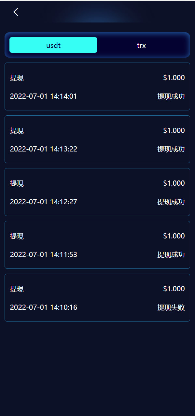Click the $1.000 amount in the failed record
The height and width of the screenshot is (416, 195).
tap(174, 289)
